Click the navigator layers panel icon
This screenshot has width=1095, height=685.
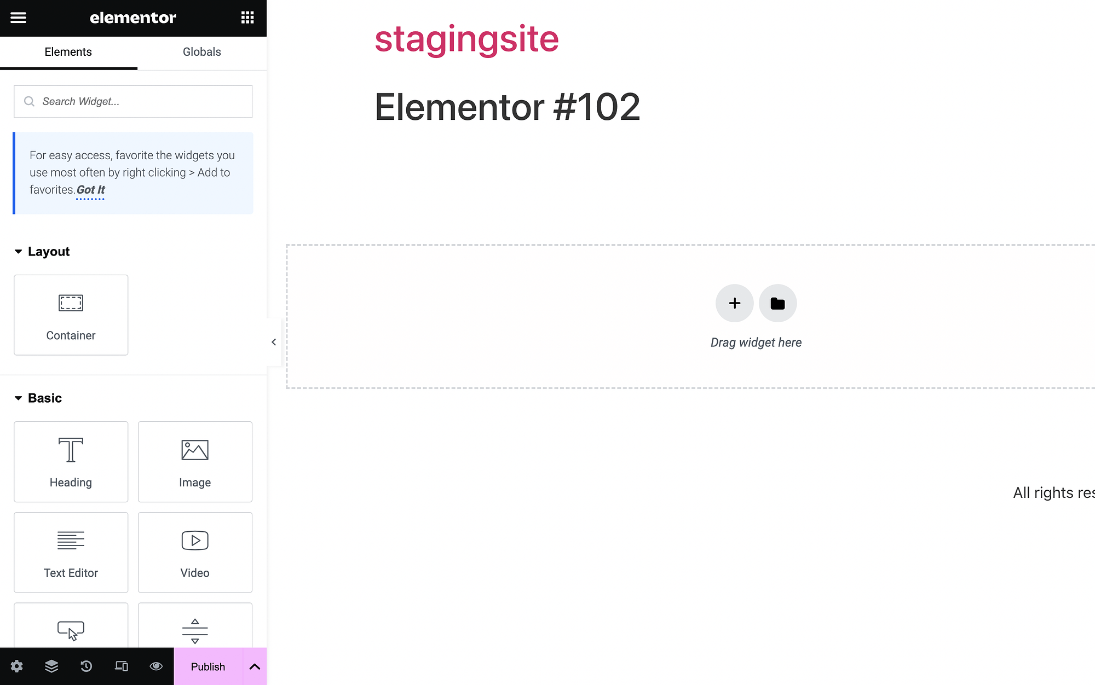[51, 667]
